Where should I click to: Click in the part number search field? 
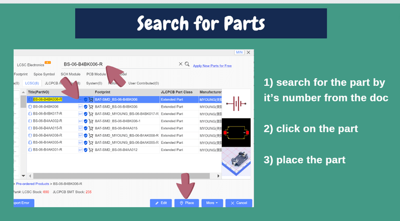point(120,64)
